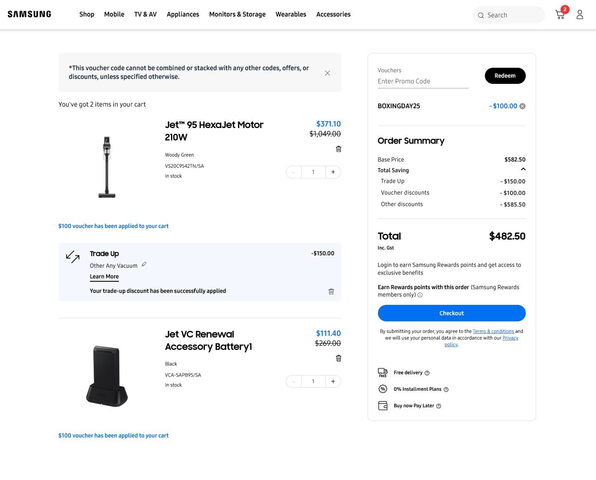Image resolution: width=596 pixels, height=480 pixels.
Task: Remove the BOXINGDAY25 voucher code
Action: [522, 106]
